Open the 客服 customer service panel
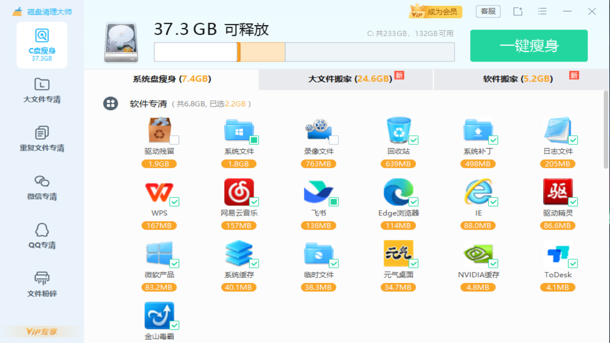Image resolution: width=610 pixels, height=343 pixels. 488,11
